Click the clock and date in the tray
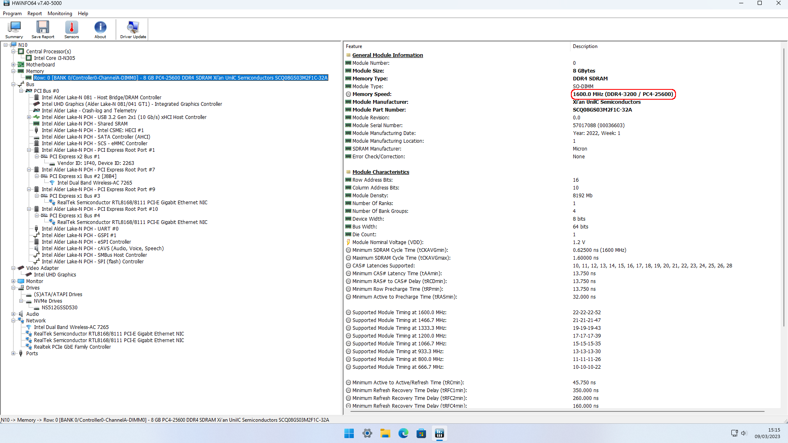 tap(767, 433)
